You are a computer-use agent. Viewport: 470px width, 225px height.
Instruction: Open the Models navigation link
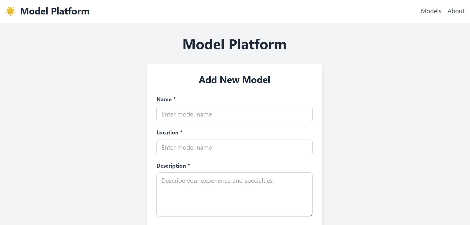[x=431, y=11]
